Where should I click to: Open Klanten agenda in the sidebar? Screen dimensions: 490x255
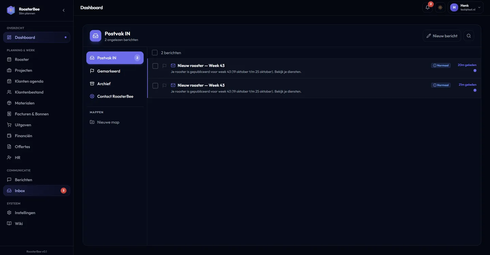(x=37, y=81)
